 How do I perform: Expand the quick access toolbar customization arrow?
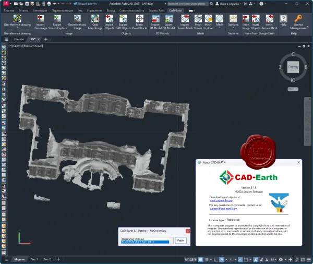(x=70, y=4)
